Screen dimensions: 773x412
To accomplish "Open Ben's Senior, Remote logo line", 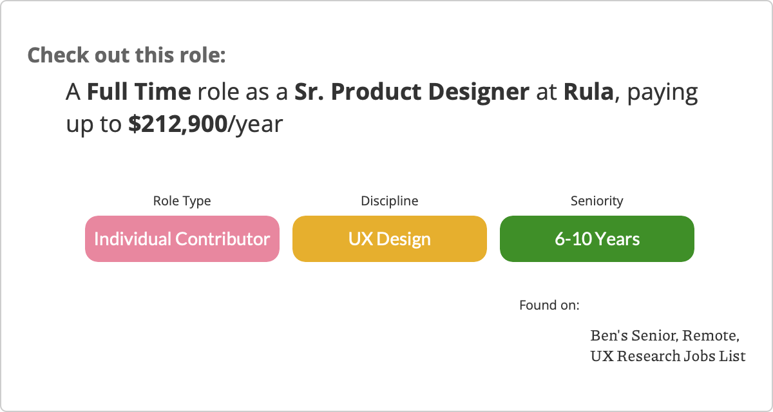I will click(664, 335).
